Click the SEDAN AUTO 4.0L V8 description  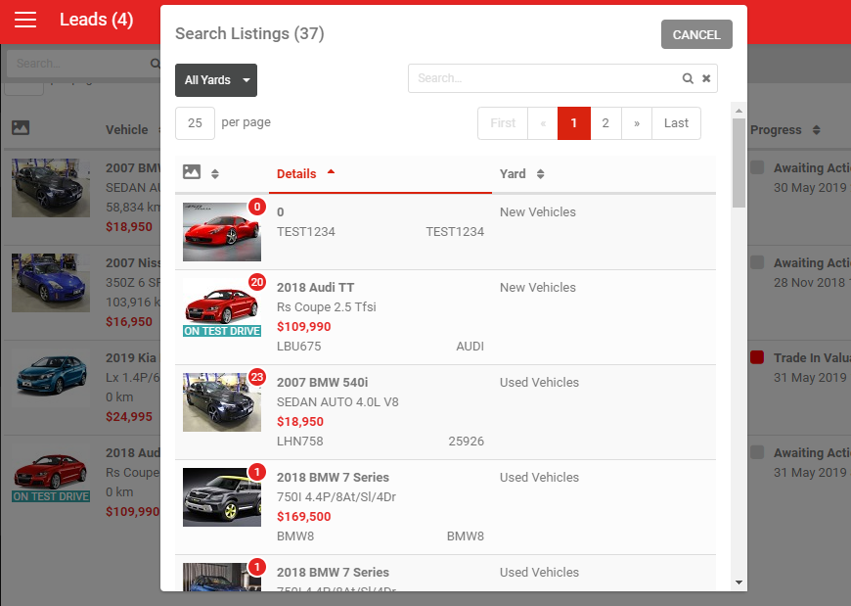[x=337, y=401]
